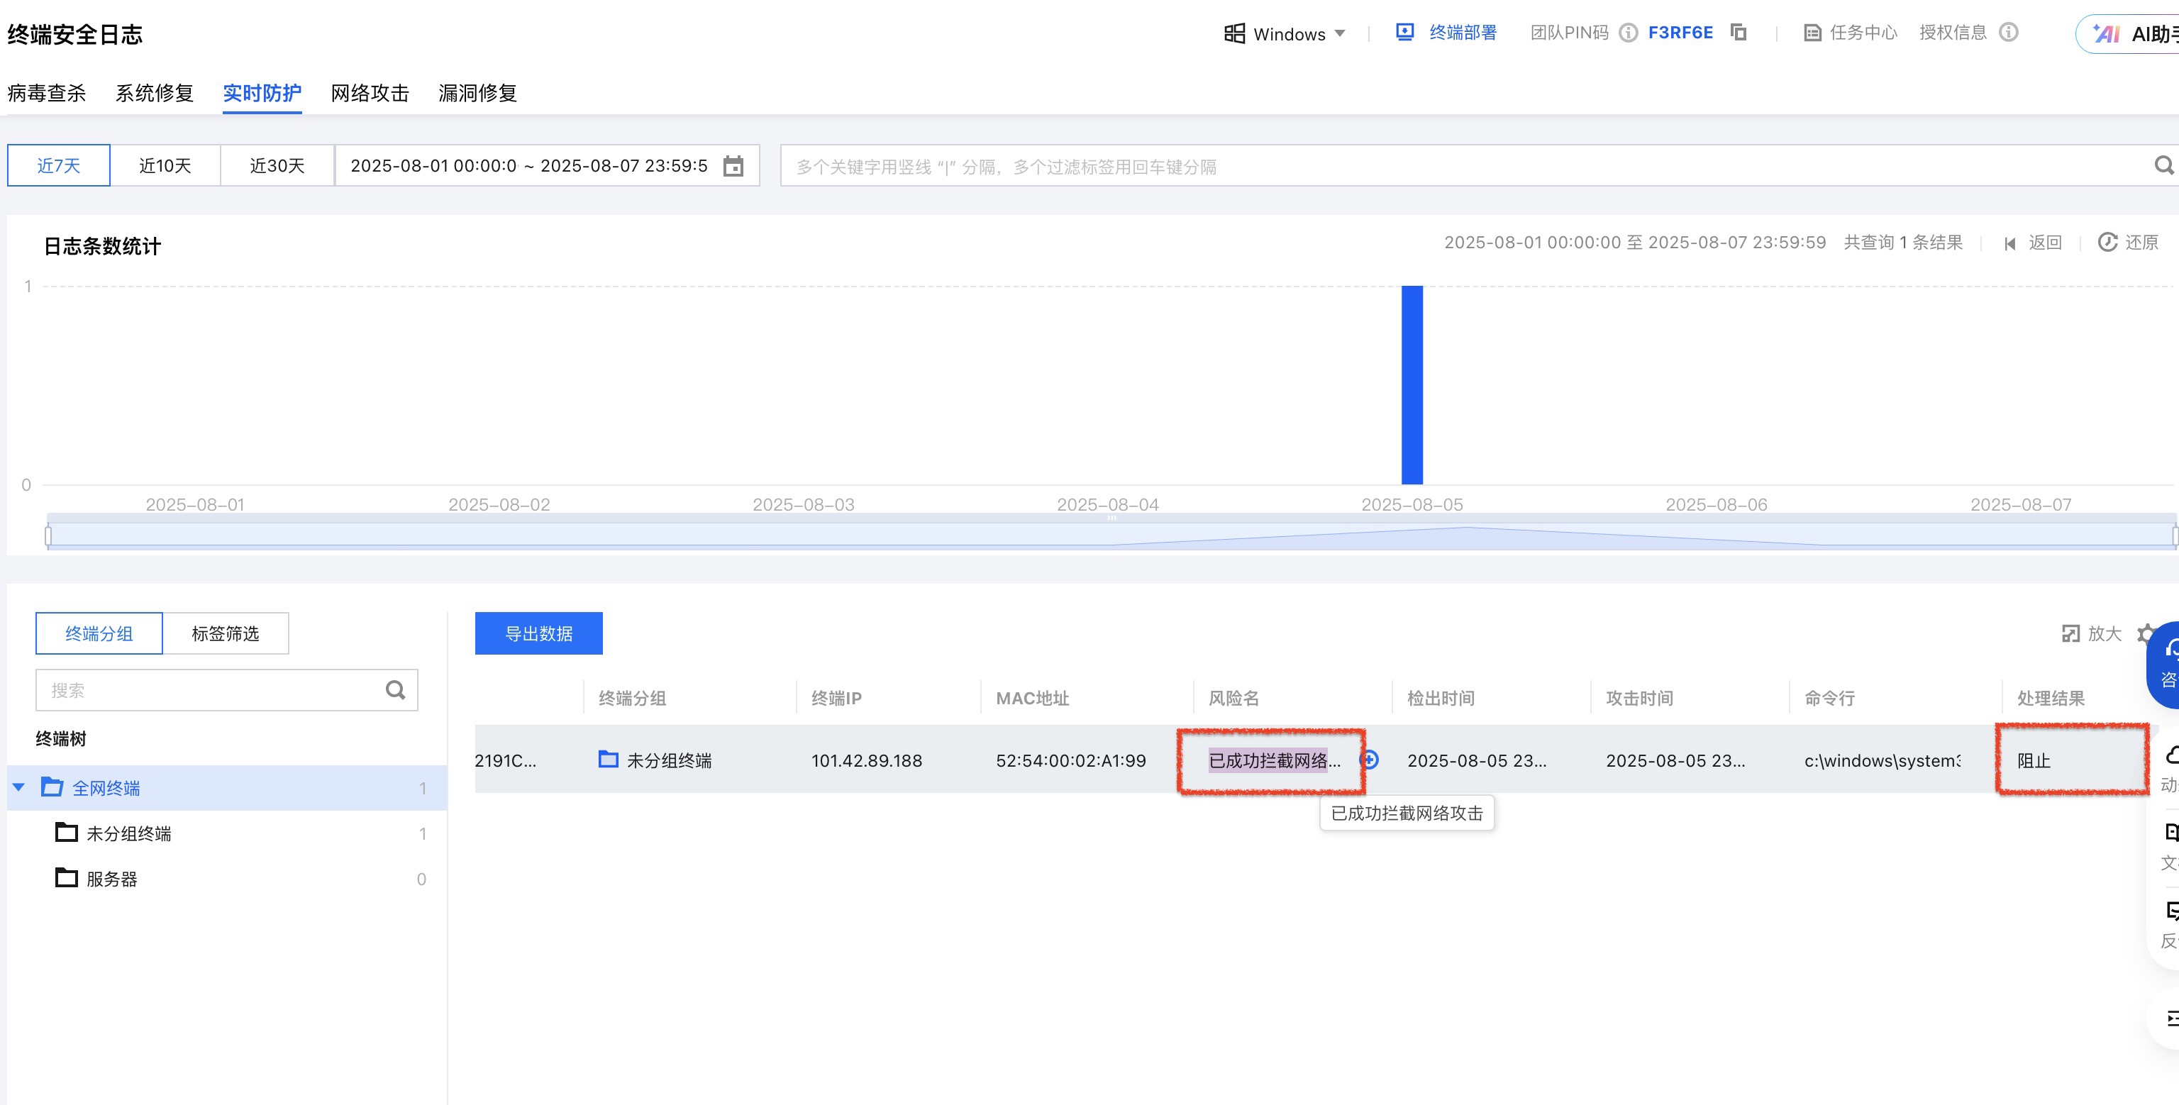Click search icon in terminal tree box
The width and height of the screenshot is (2179, 1105).
click(395, 690)
